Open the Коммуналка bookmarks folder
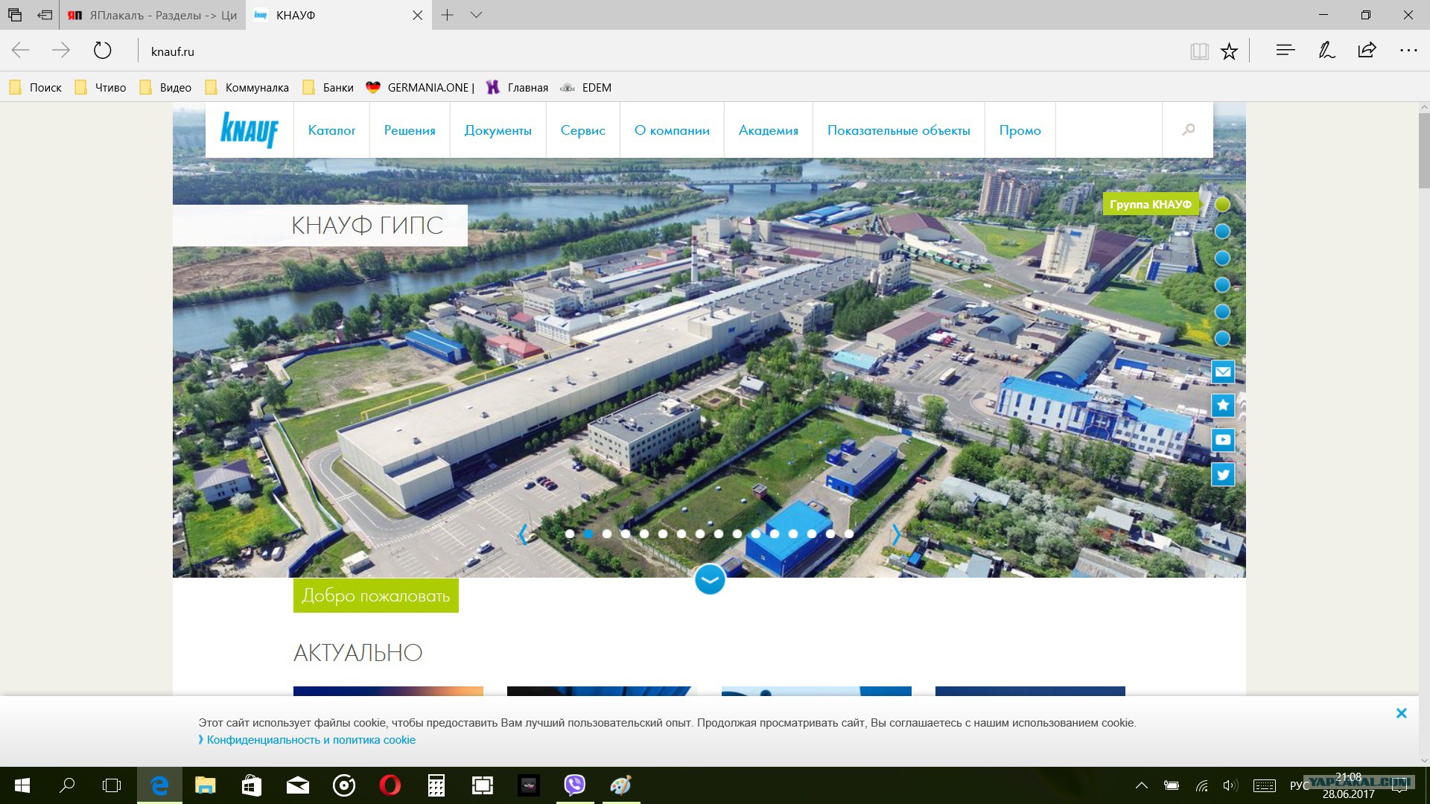This screenshot has width=1430, height=804. pyautogui.click(x=247, y=87)
